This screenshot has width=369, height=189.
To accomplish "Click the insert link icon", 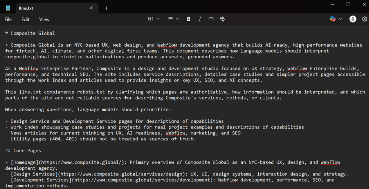I will (211, 19).
